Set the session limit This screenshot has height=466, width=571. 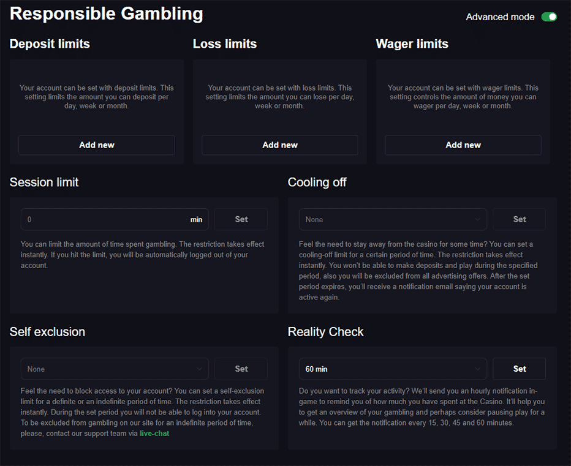[x=241, y=219]
